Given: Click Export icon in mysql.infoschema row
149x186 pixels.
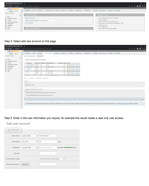Looking at the screenshot, I should [x=76, y=65].
